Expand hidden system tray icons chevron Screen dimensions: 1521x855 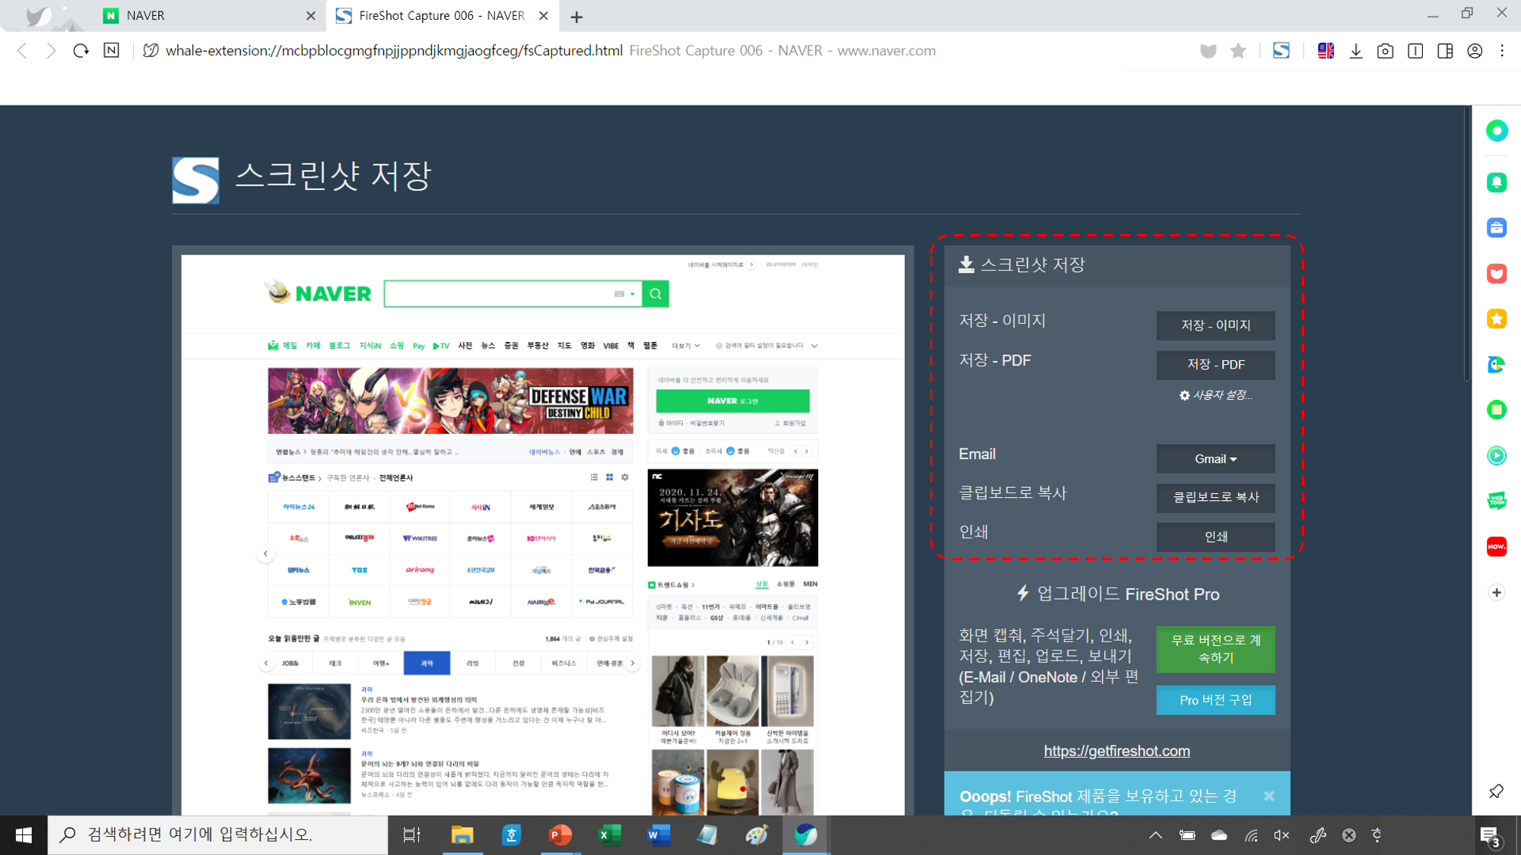click(1155, 835)
